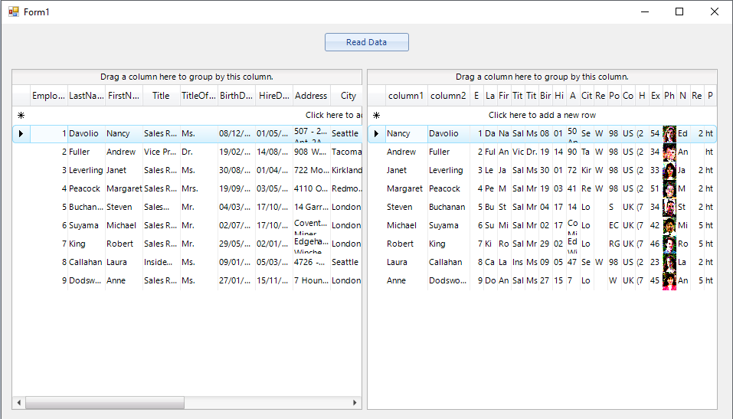This screenshot has height=419, width=733.
Task: Click left scroll arrow of horizontal scrollbar
Action: coord(18,403)
